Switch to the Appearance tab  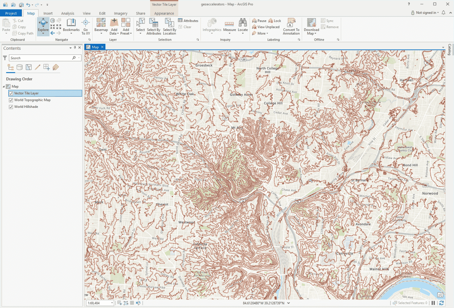coord(164,13)
